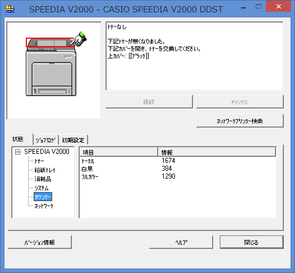Select the SPEEDIA V2000 root tree item

coord(47,152)
